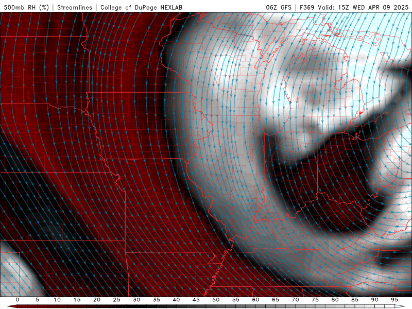The image size is (412, 309).
Task: Click the '0' colorbar label
Action: pyautogui.click(x=18, y=300)
